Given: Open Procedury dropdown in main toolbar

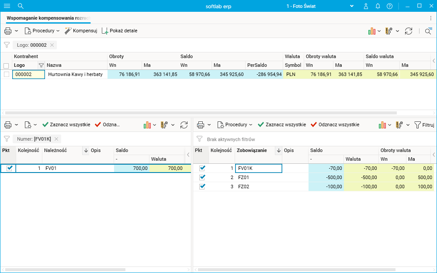Looking at the screenshot, I should tap(42, 31).
